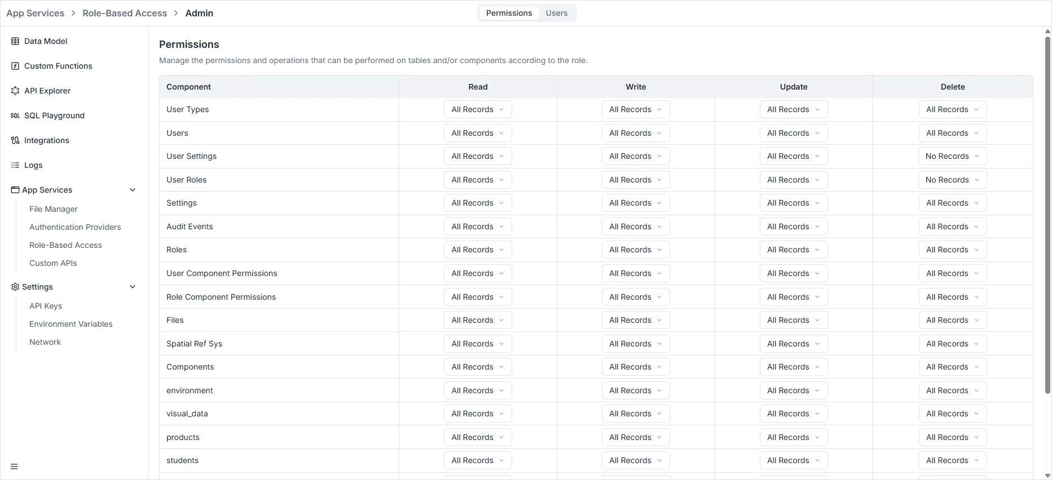Image resolution: width=1052 pixels, height=480 pixels.
Task: Click the SQL Playground icon
Action: (15, 115)
